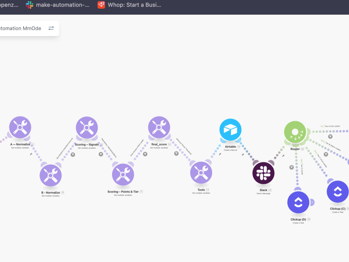Click the Slack module number badge 24
349x262 pixels.
pos(270,190)
